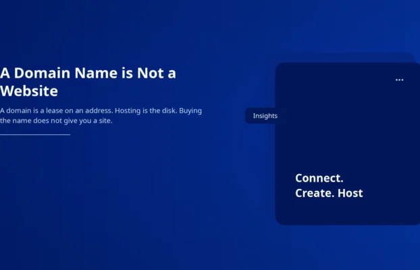Open the three-dot menu on the card
The height and width of the screenshot is (270, 420).
399,80
